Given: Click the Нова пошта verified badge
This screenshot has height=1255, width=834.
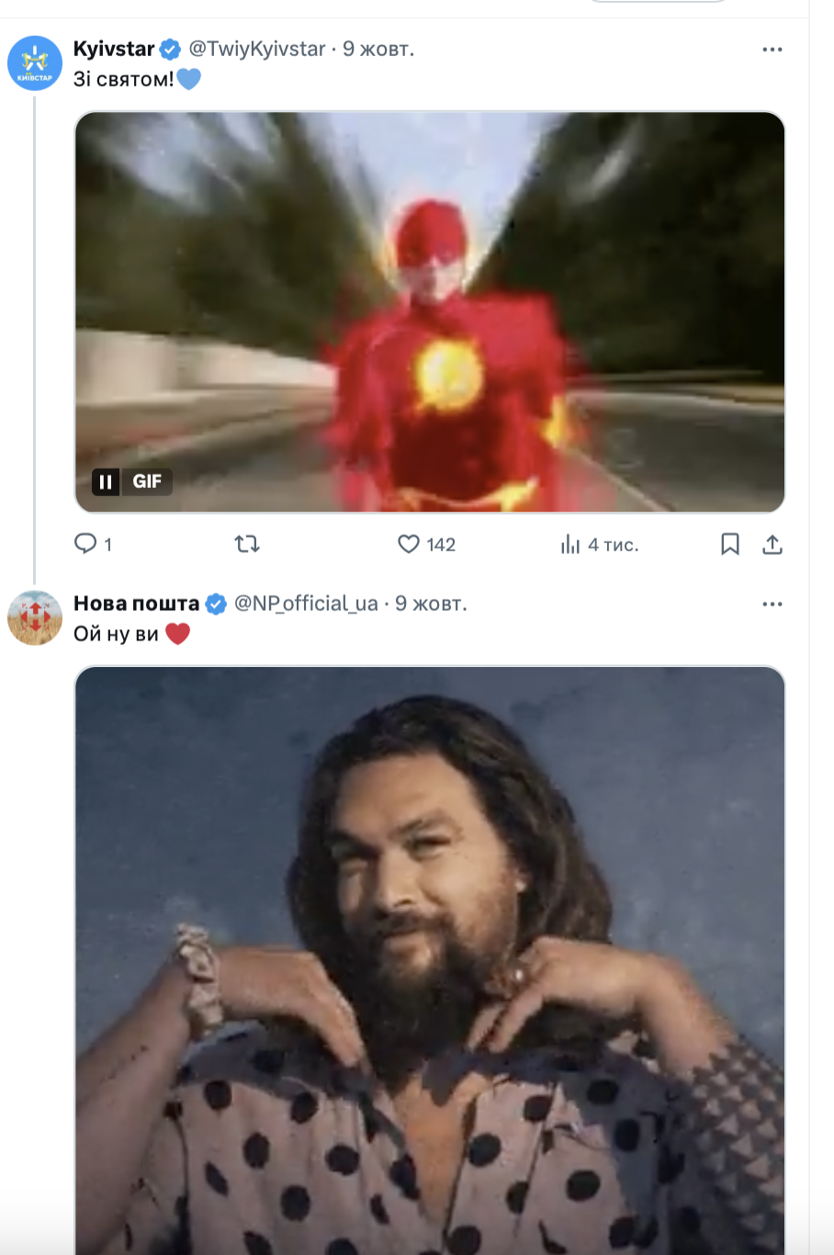Looking at the screenshot, I should pos(216,604).
